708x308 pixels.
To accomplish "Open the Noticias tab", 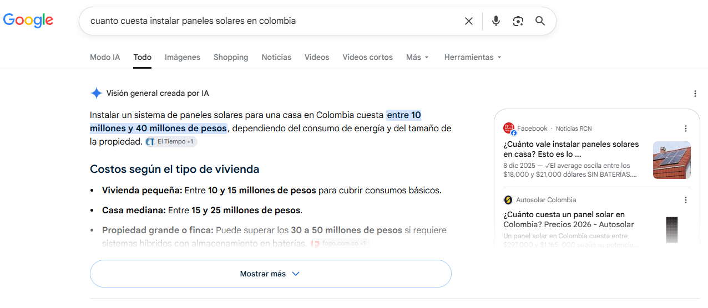I will click(x=276, y=57).
